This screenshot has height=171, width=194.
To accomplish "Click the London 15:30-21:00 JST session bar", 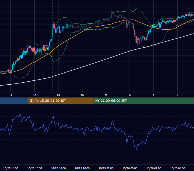I will (x=60, y=101).
